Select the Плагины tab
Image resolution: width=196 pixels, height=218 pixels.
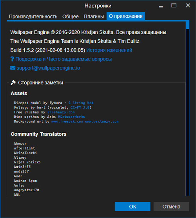[x=94, y=16]
